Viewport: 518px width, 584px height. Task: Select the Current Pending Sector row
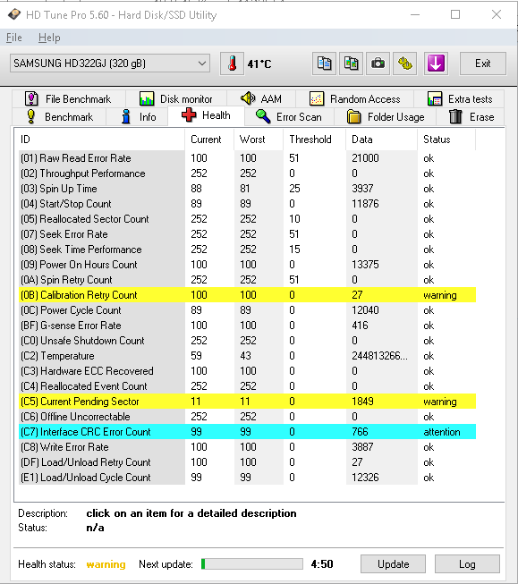pos(247,402)
